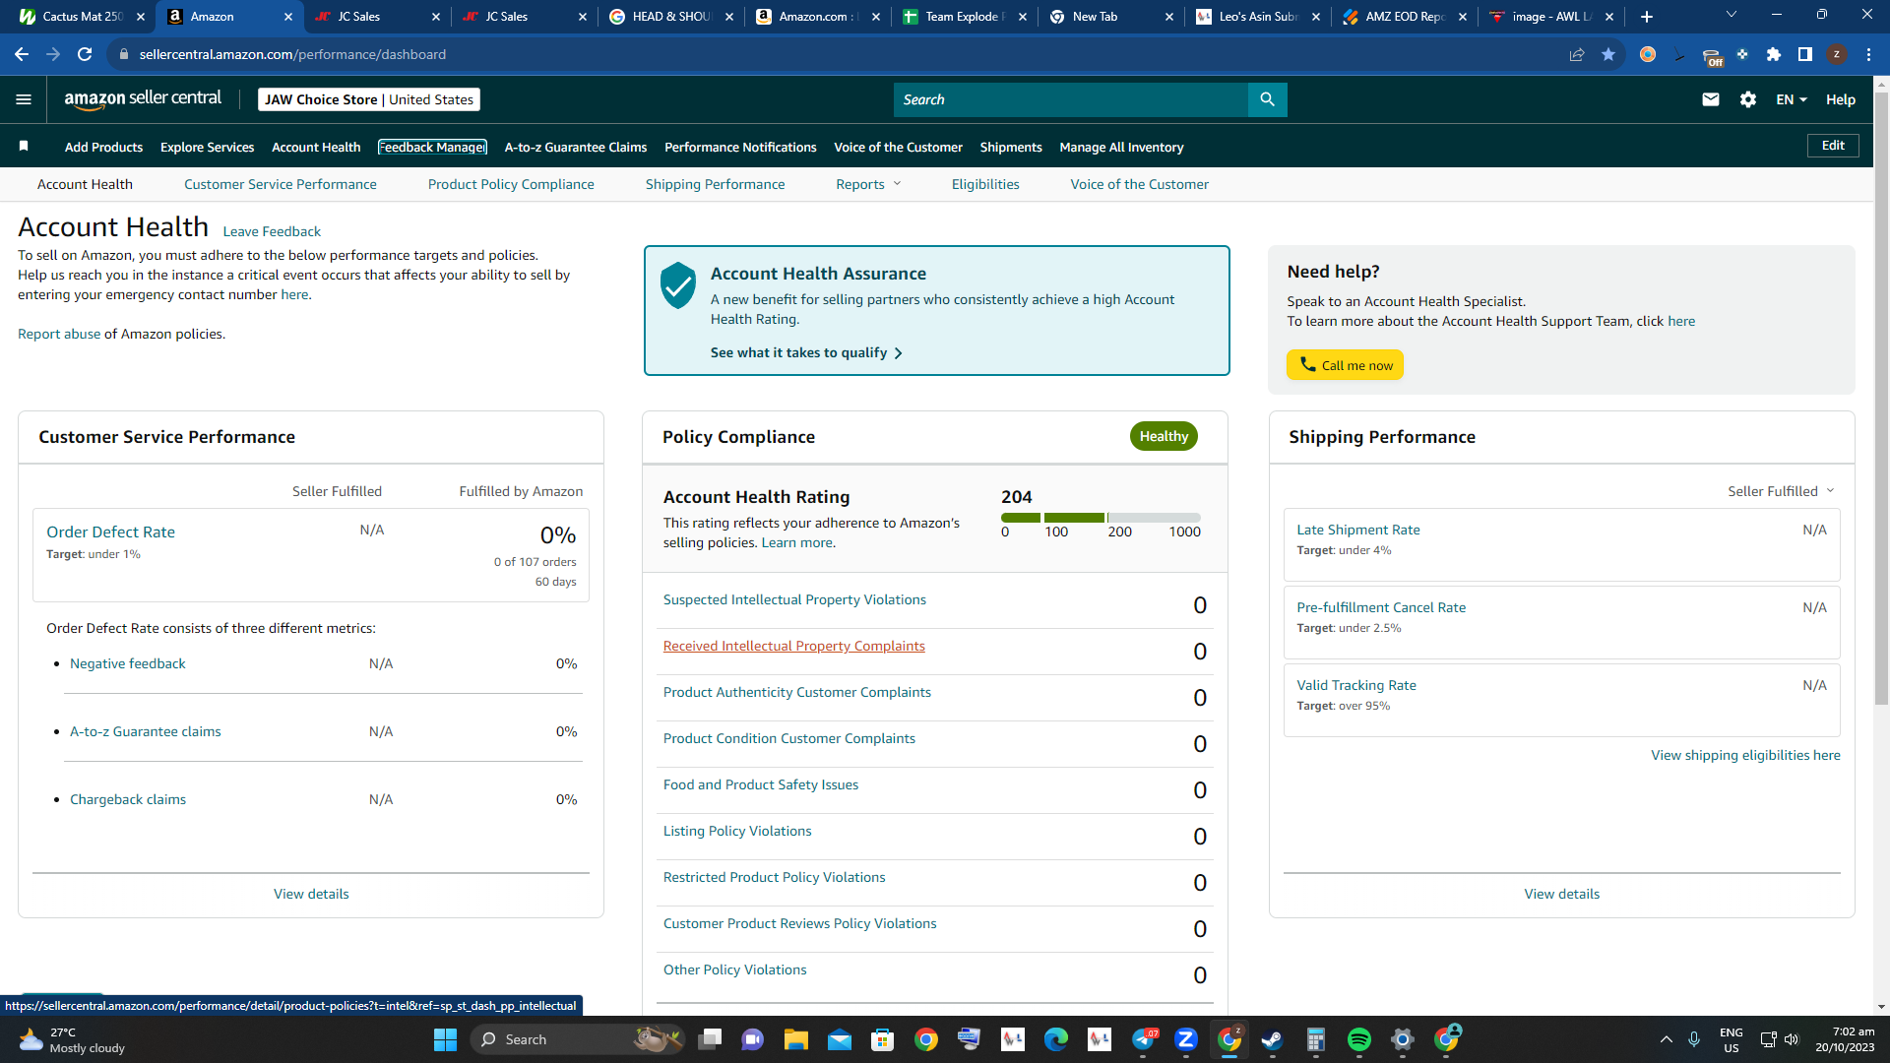Click See what it takes to qualify
The width and height of the screenshot is (1890, 1063).
pos(806,352)
